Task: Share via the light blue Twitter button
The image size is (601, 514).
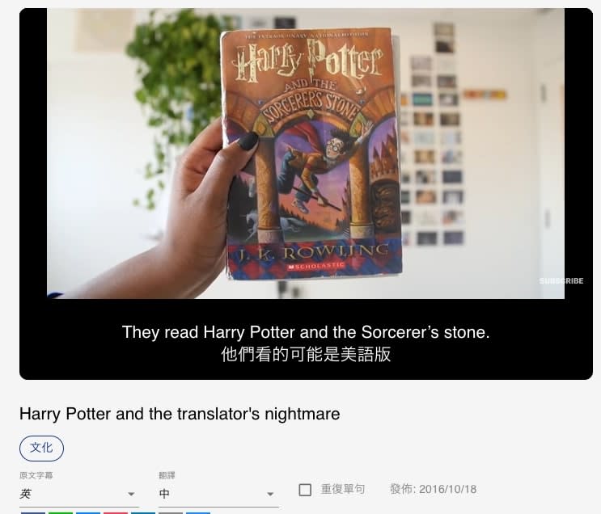Action: [x=88, y=513]
